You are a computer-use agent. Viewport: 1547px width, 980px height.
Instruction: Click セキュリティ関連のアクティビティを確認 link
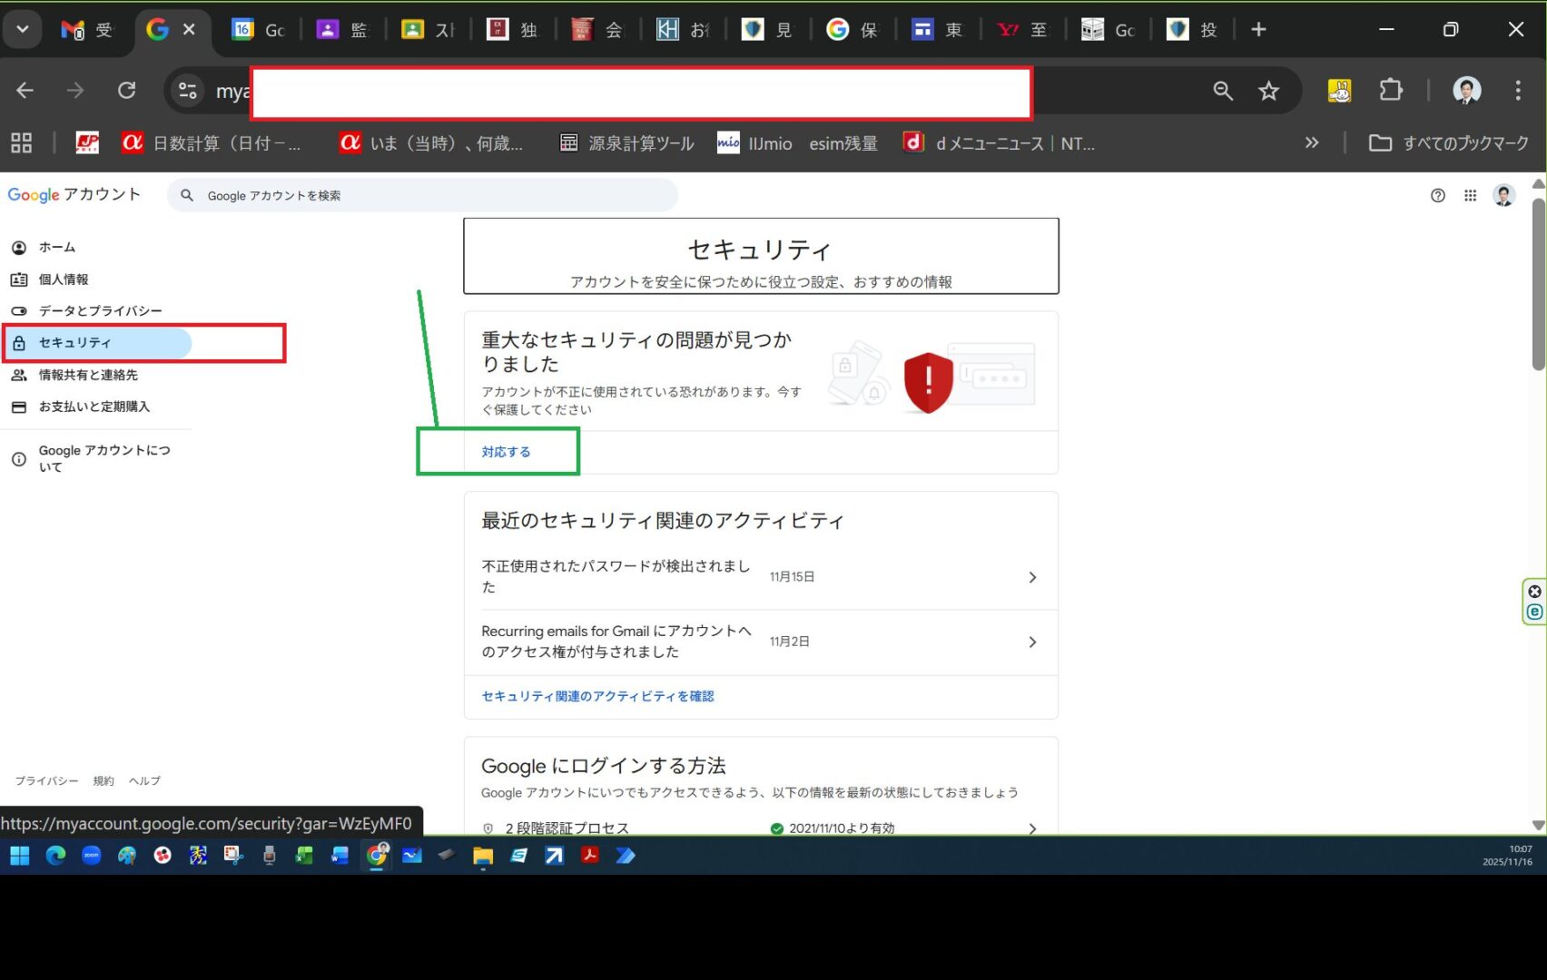click(597, 697)
